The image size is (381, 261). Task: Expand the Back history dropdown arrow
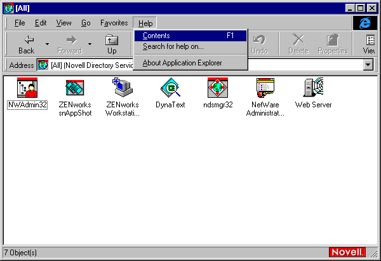(47, 44)
